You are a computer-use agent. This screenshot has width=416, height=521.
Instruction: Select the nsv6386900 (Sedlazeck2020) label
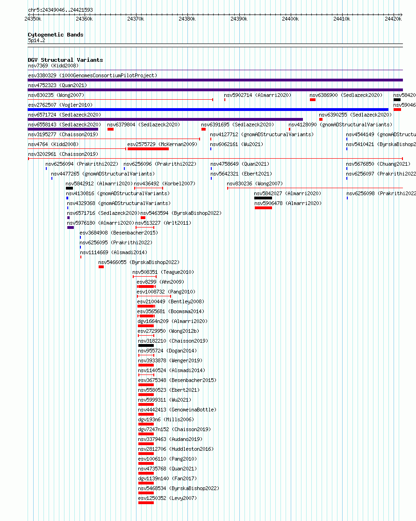tap(346, 95)
